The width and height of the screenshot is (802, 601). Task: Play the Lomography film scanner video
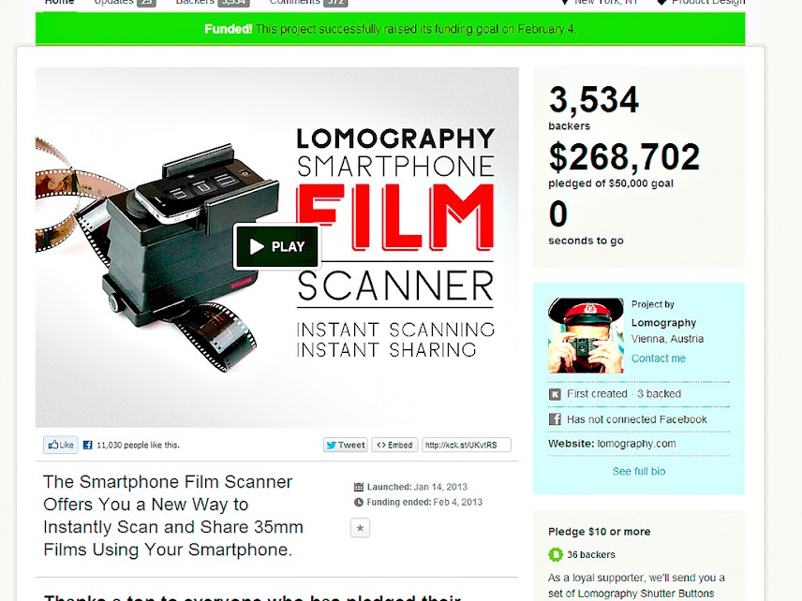[x=276, y=246]
